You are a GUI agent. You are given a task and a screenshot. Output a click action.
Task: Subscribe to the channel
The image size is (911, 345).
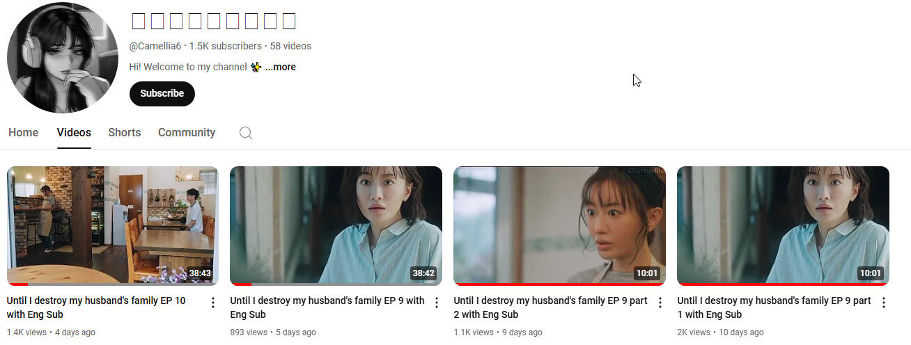[x=162, y=93]
